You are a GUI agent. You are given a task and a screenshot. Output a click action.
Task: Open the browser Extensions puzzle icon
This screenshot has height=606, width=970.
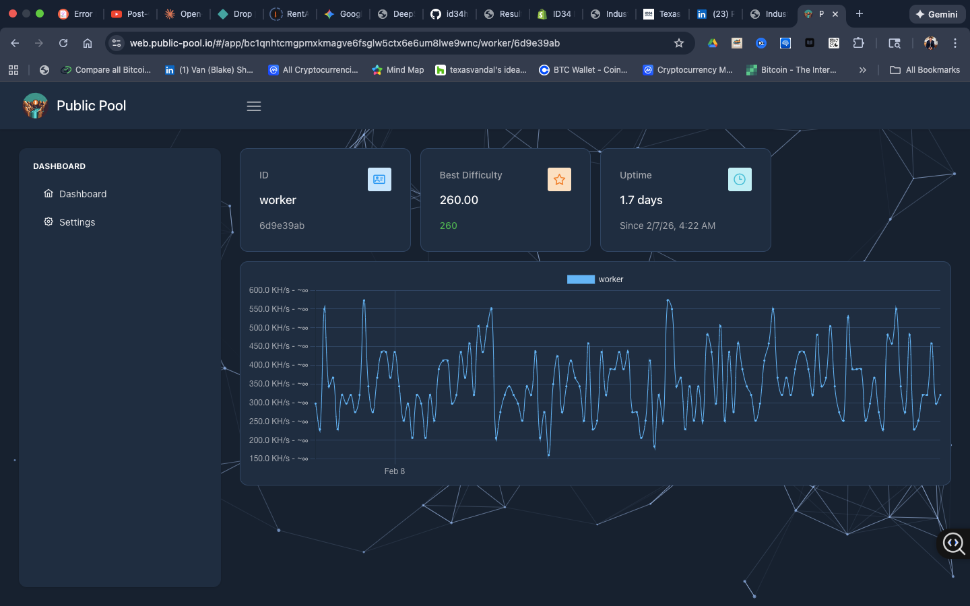(x=858, y=43)
